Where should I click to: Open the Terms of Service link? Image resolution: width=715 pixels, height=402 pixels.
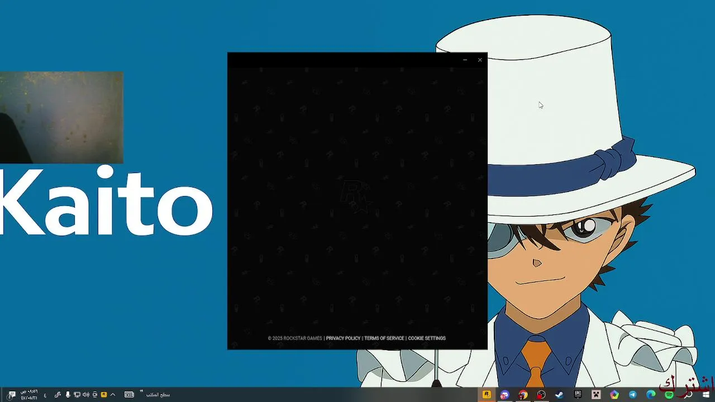[384, 338]
